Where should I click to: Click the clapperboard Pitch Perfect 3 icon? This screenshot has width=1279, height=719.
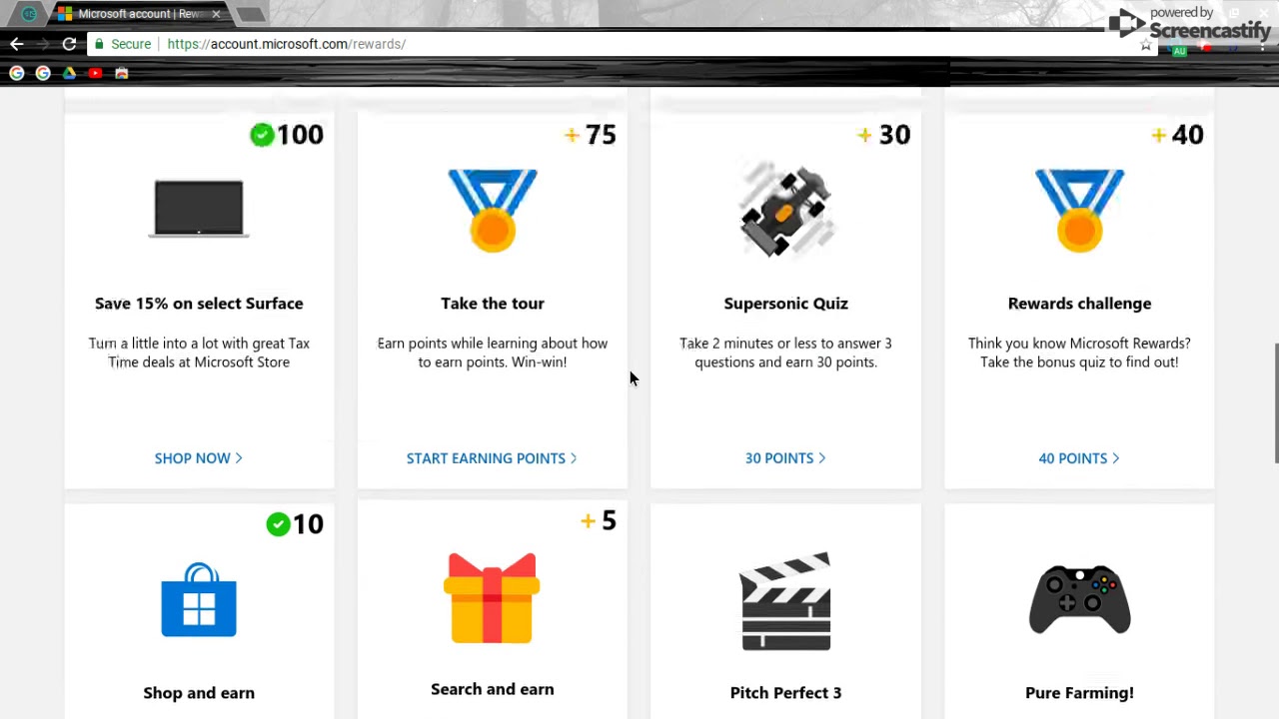[786, 600]
